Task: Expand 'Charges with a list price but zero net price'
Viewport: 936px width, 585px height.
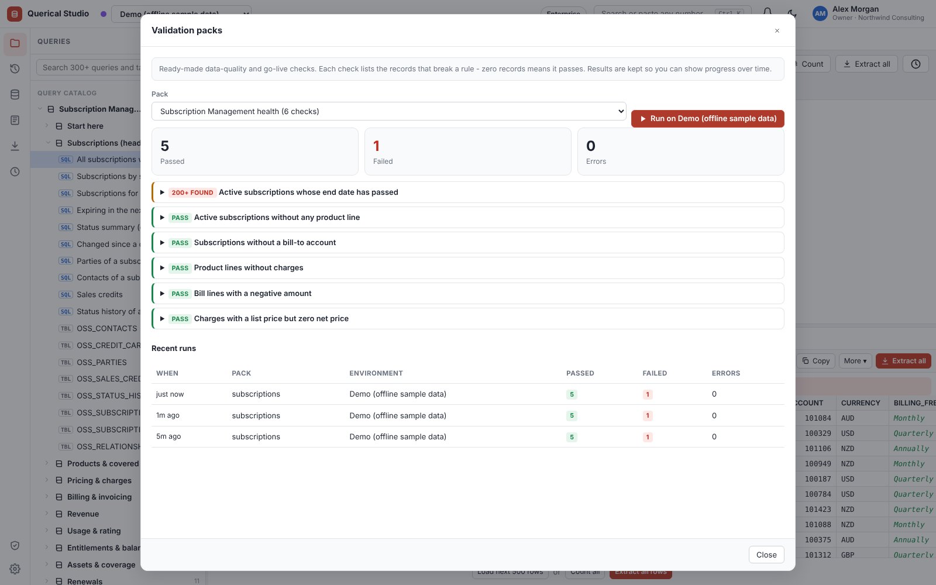Action: point(468,319)
